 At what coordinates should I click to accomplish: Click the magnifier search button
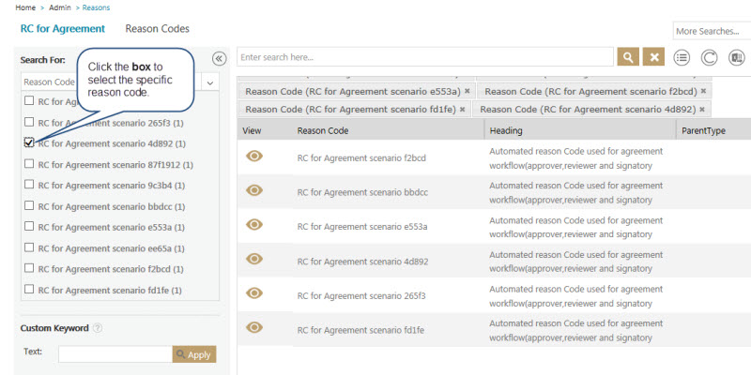628,57
